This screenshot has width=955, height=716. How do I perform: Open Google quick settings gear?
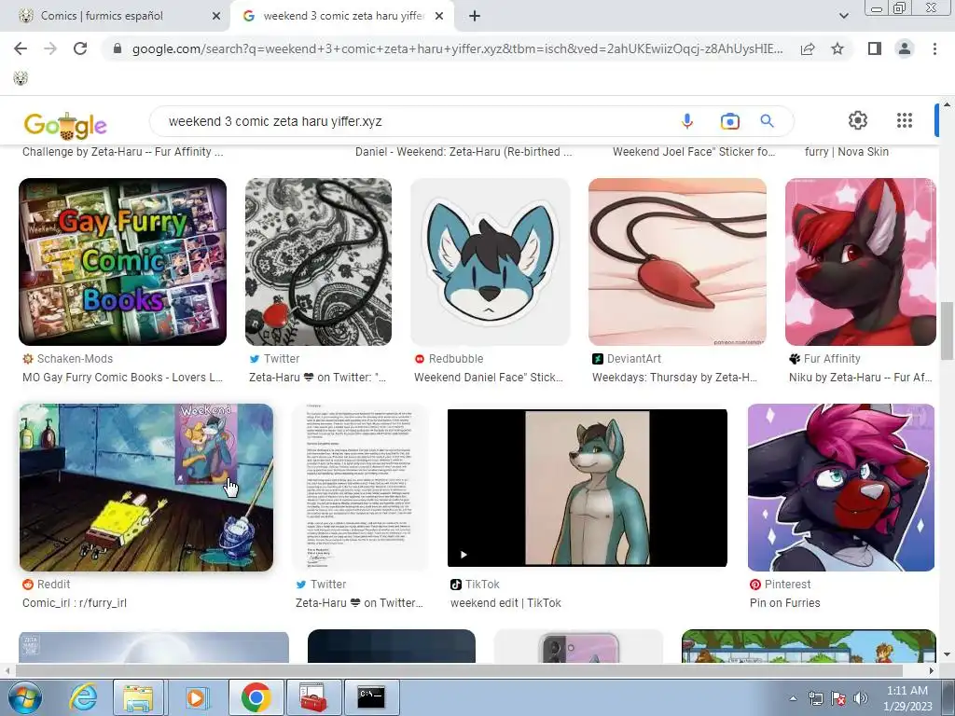tap(858, 120)
